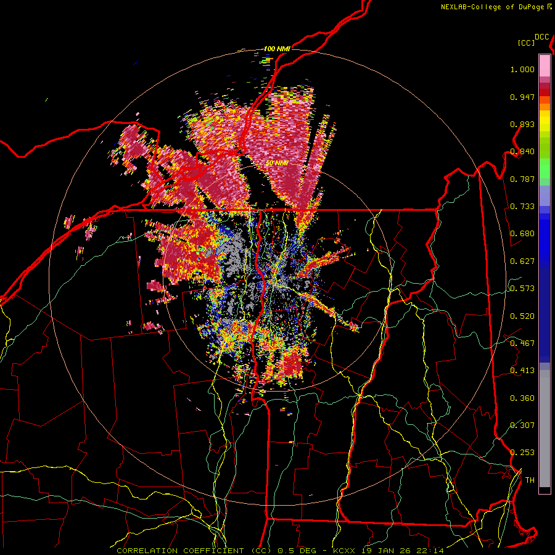Click the 0.733 color scale value
Image resolution: width=555 pixels, height=555 pixels.
point(522,207)
